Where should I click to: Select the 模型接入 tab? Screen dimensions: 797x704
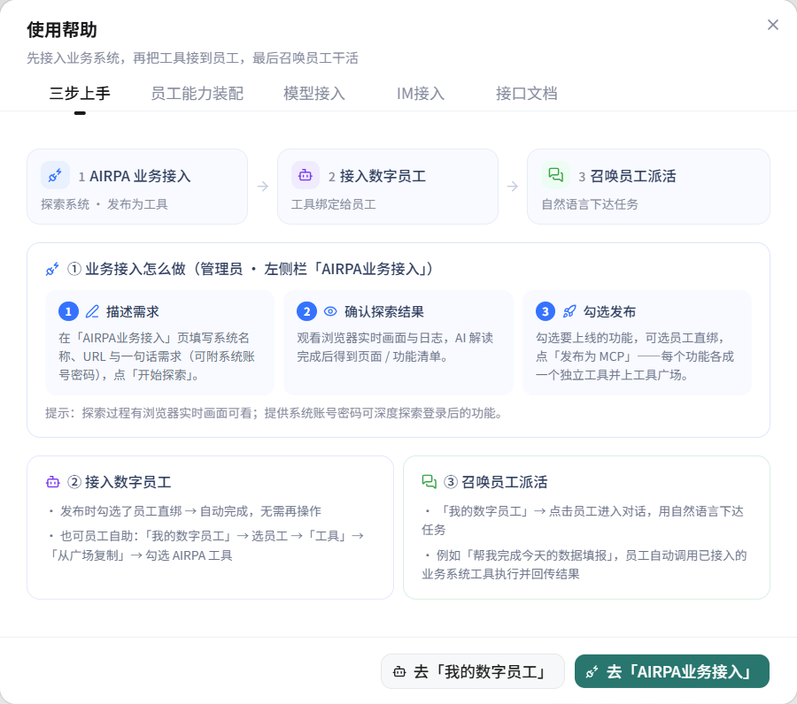point(314,94)
